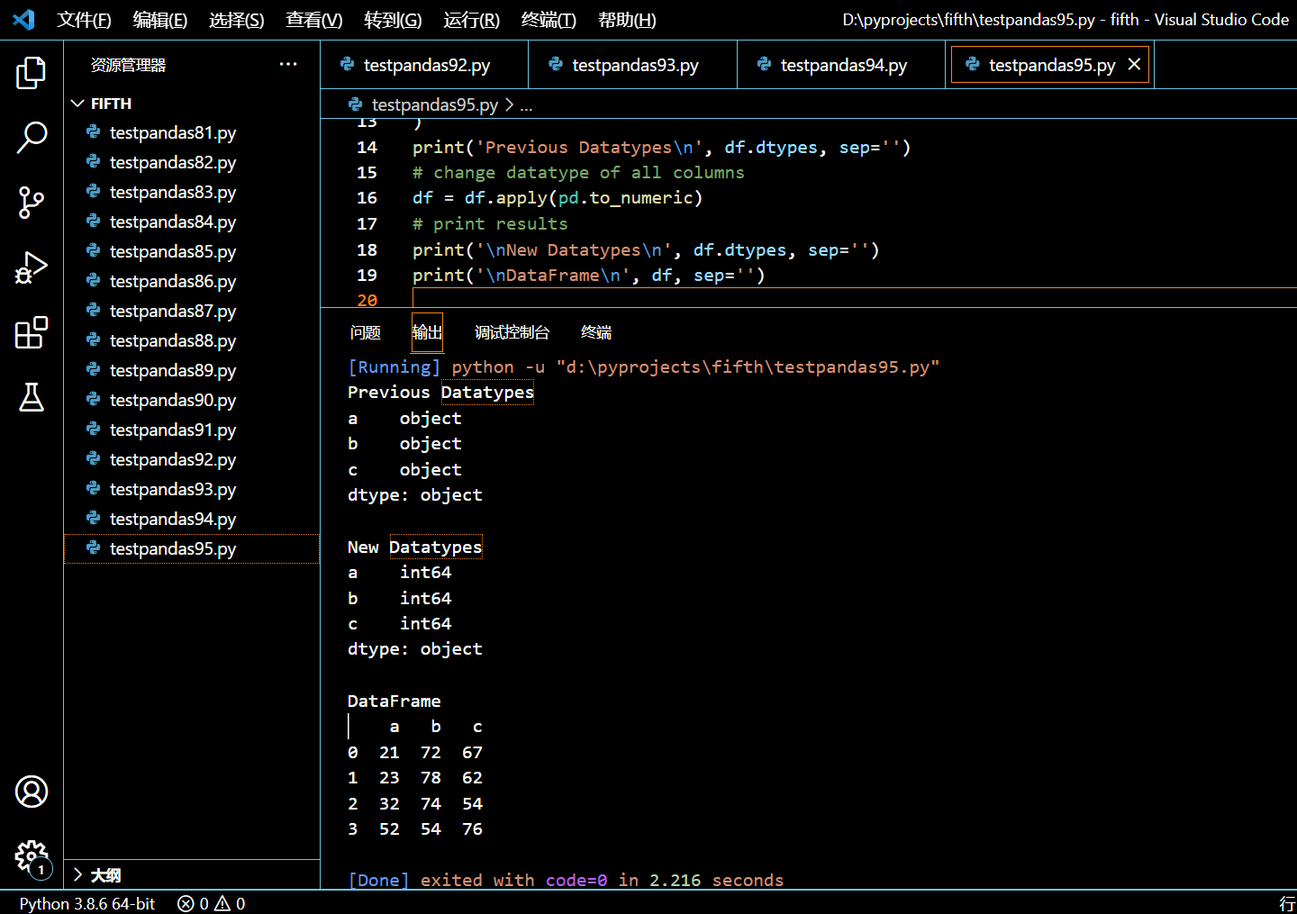Image resolution: width=1297 pixels, height=914 pixels.
Task: Close the testpandas95.py editor tab
Action: [1134, 64]
